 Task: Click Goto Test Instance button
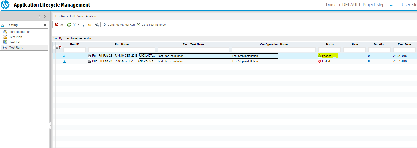point(151,25)
